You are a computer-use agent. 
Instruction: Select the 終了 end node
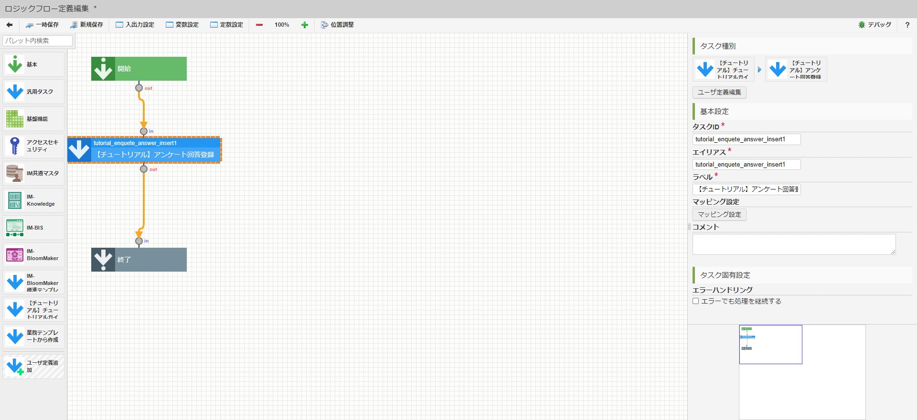[139, 260]
